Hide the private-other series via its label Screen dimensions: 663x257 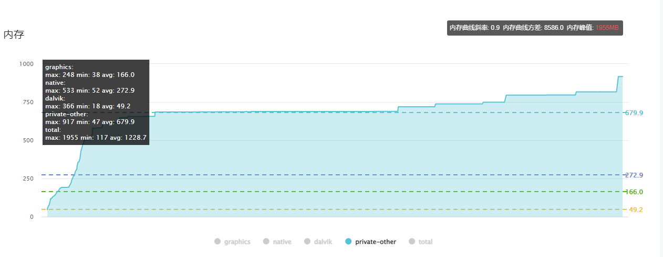(x=376, y=242)
